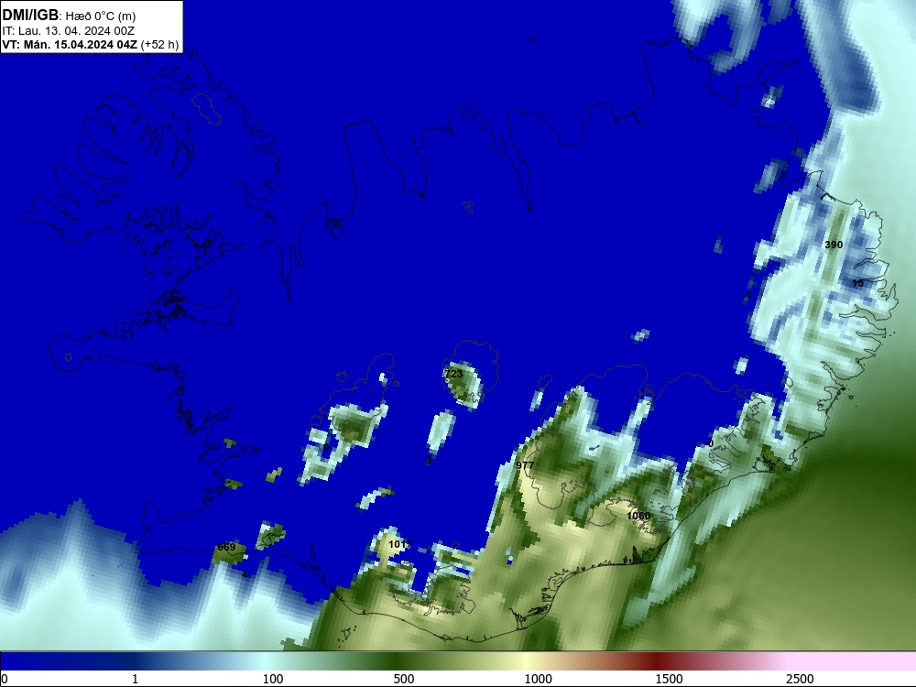Click the colorbar tick label 0
Image resolution: width=916 pixels, height=687 pixels.
click(5, 679)
